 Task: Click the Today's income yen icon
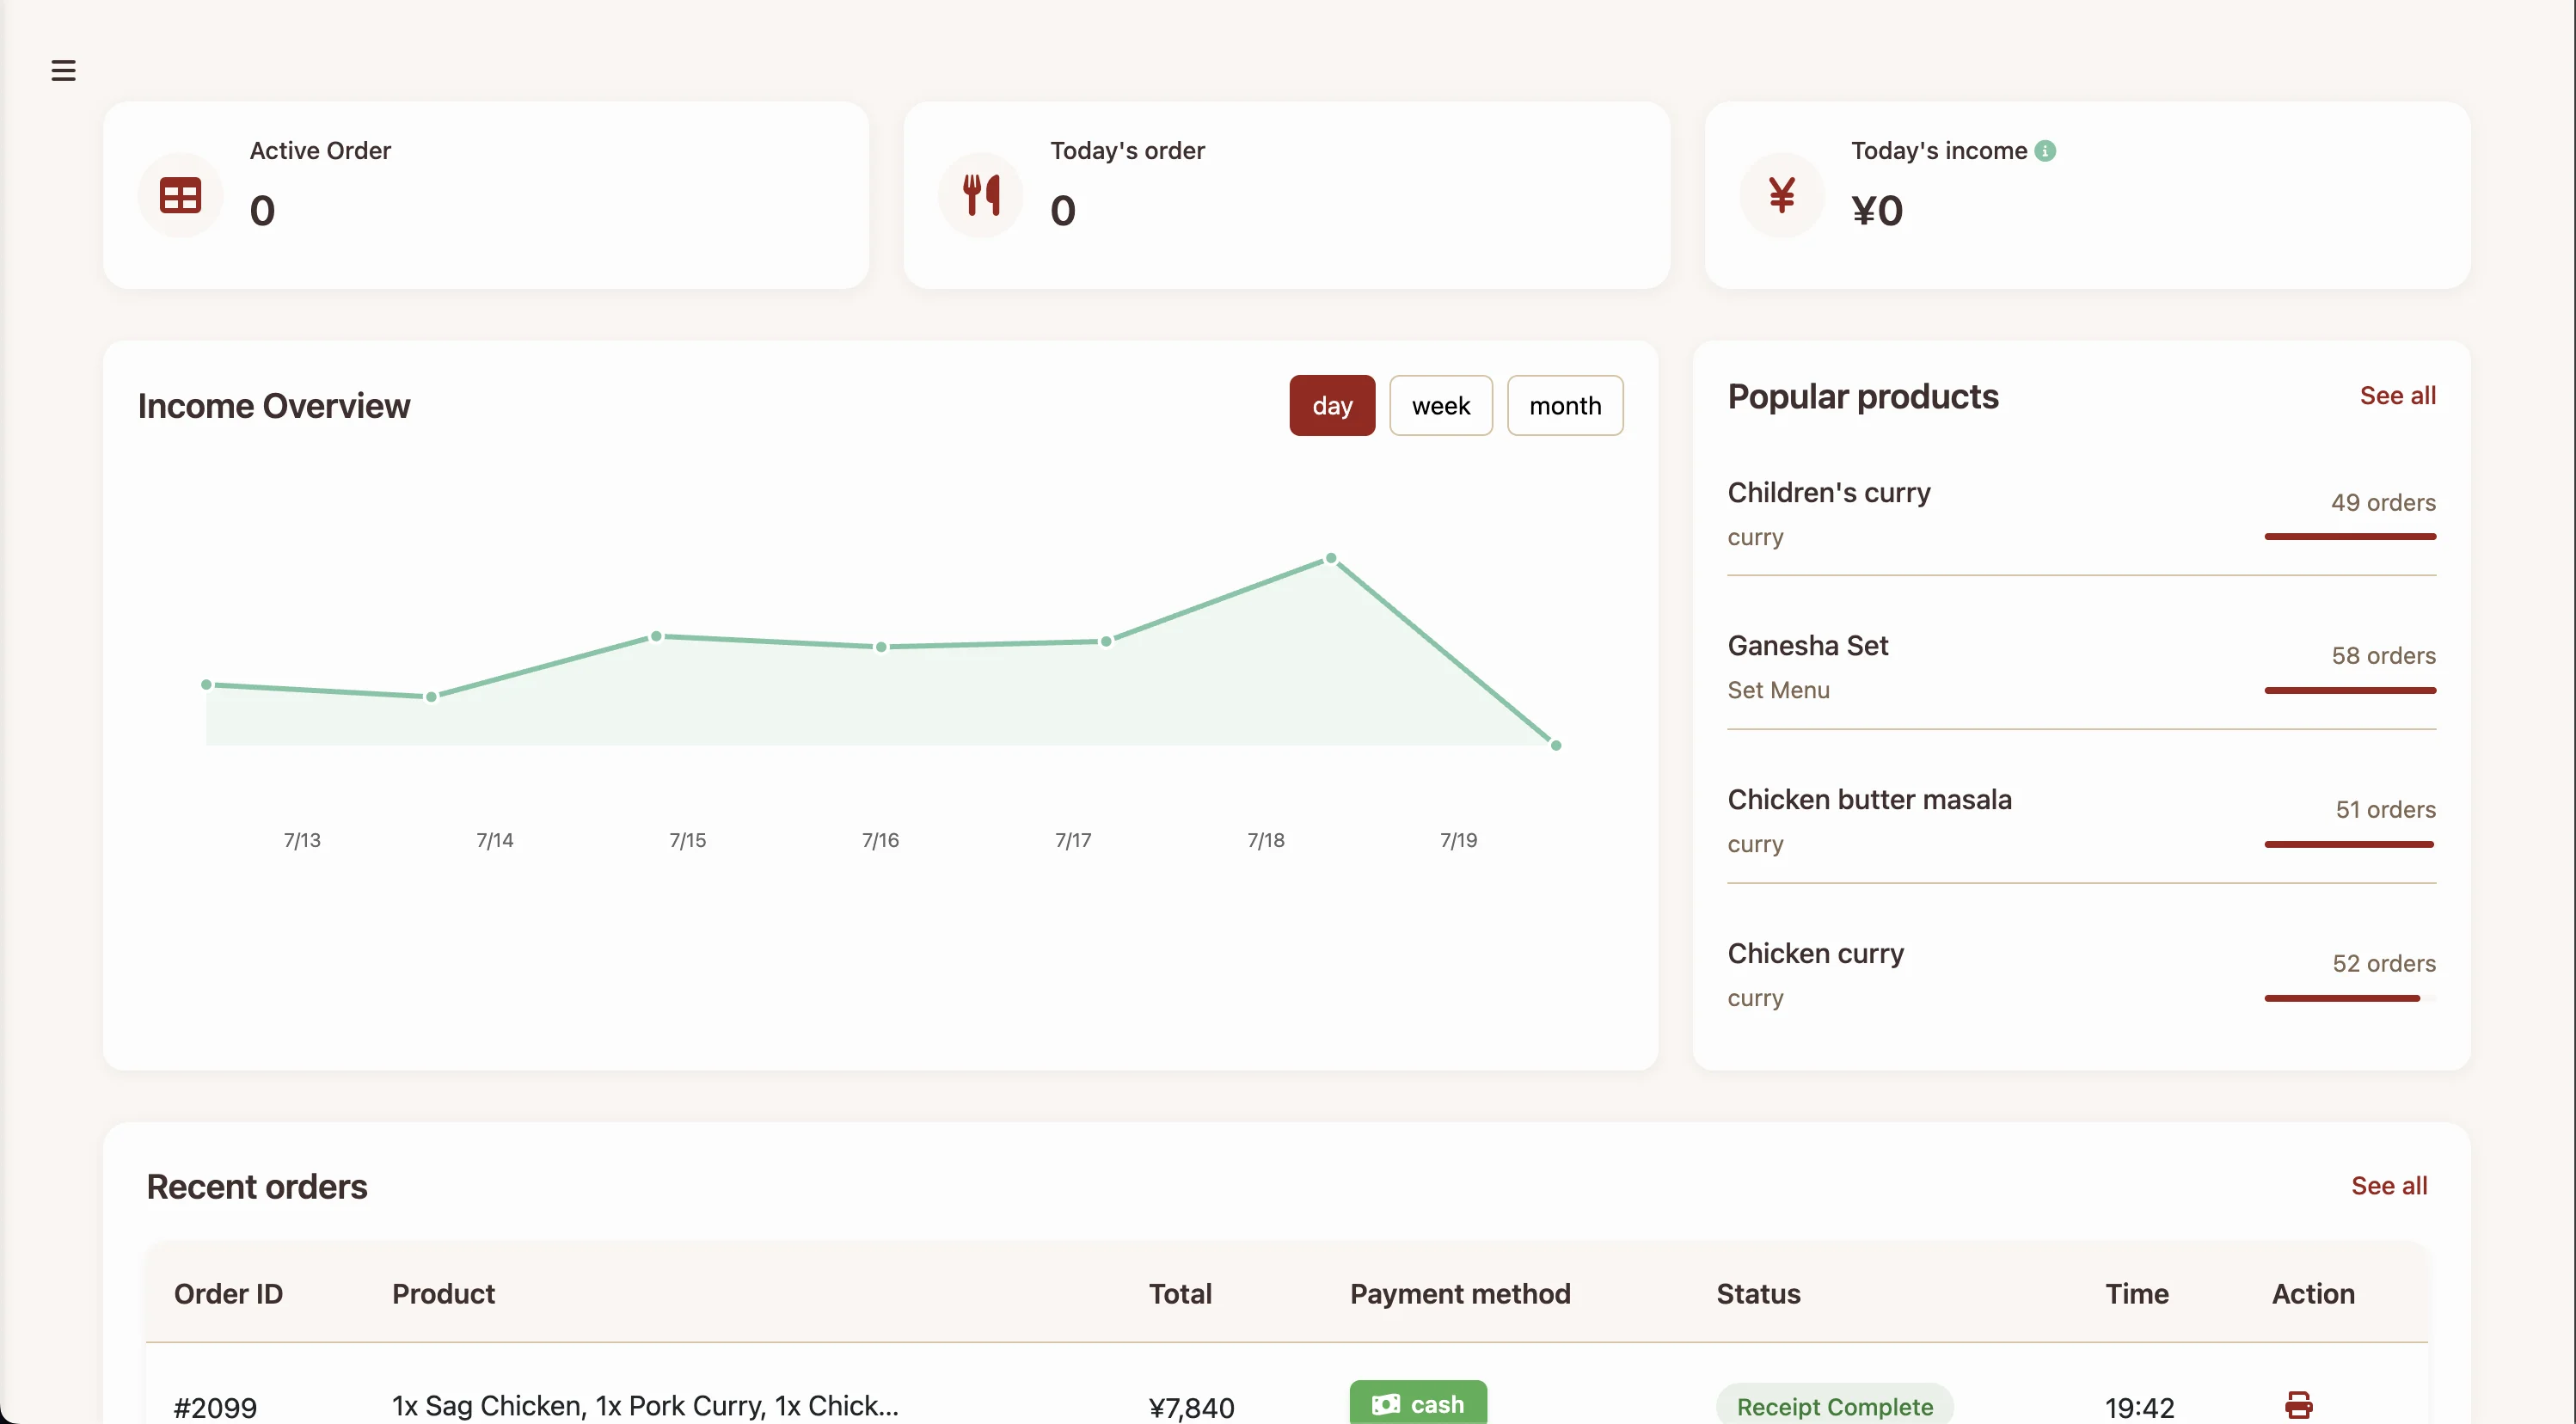click(x=1781, y=195)
